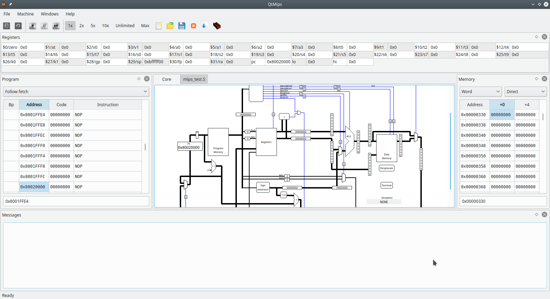
Task: Click the memory address field 0x00000330
Action: pyautogui.click(x=503, y=201)
